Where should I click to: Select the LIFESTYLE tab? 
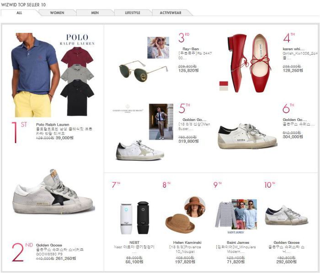click(133, 13)
